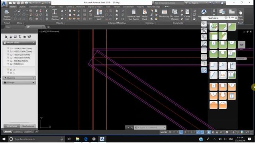This screenshot has width=255, height=143.
Task: Insert a Rolled I Section beam
Action: (x=55, y=15)
